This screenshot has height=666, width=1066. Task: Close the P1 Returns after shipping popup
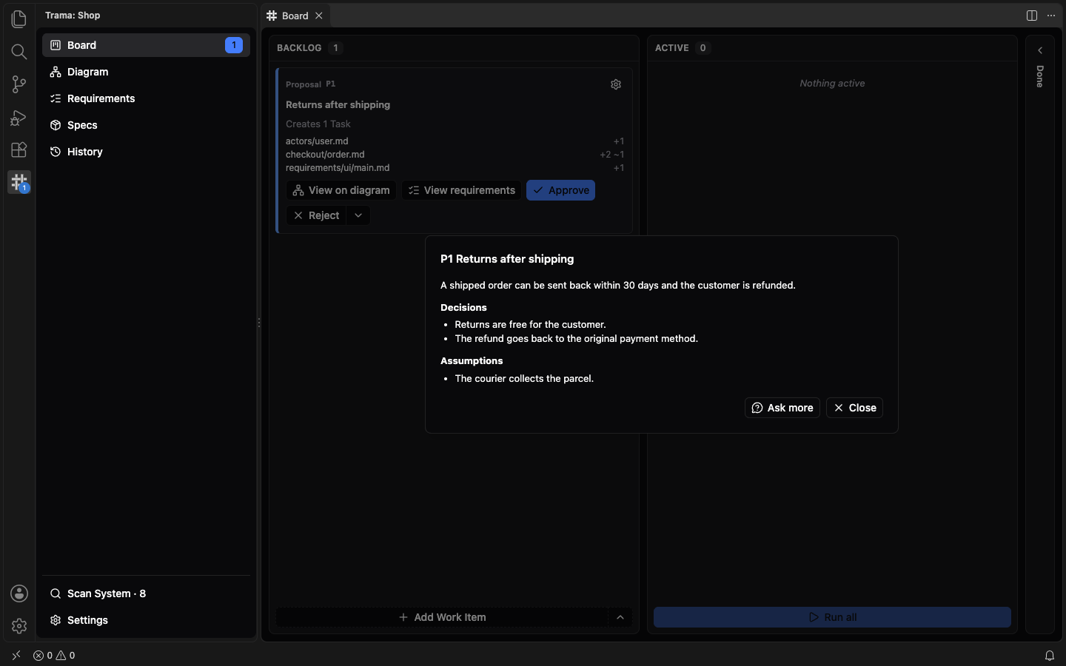tap(855, 408)
